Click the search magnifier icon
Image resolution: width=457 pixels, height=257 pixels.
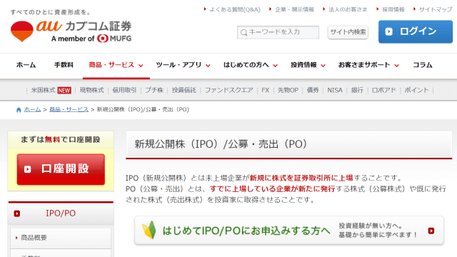[x=244, y=32]
